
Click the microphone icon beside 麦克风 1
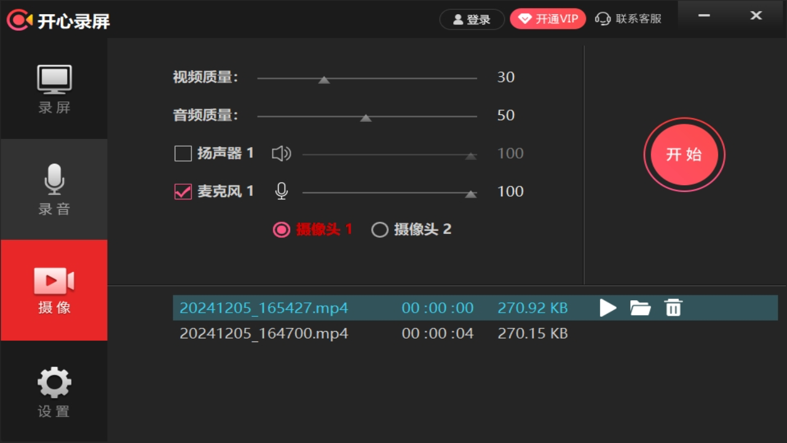point(281,191)
